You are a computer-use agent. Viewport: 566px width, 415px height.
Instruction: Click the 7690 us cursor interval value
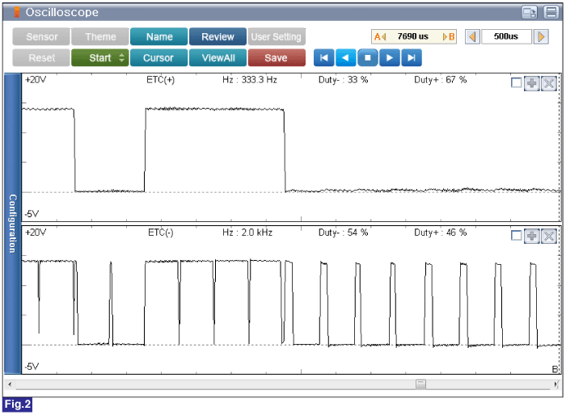[x=413, y=37]
